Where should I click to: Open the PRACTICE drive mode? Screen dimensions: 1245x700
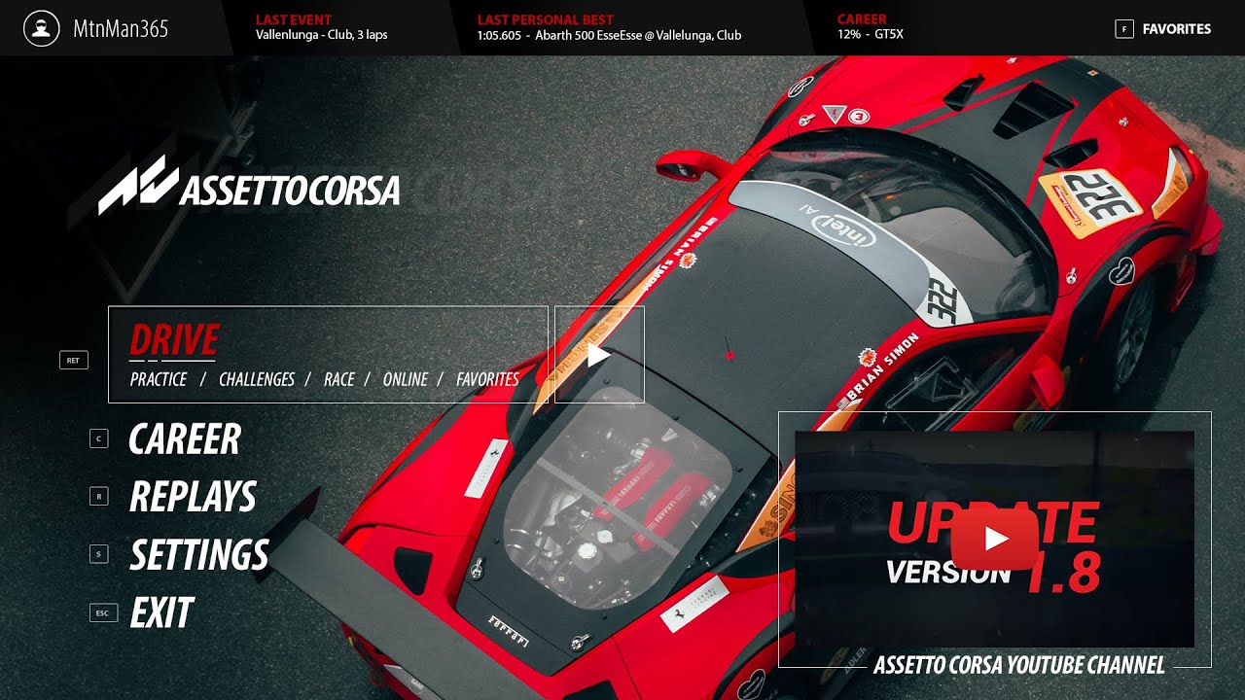(x=159, y=379)
